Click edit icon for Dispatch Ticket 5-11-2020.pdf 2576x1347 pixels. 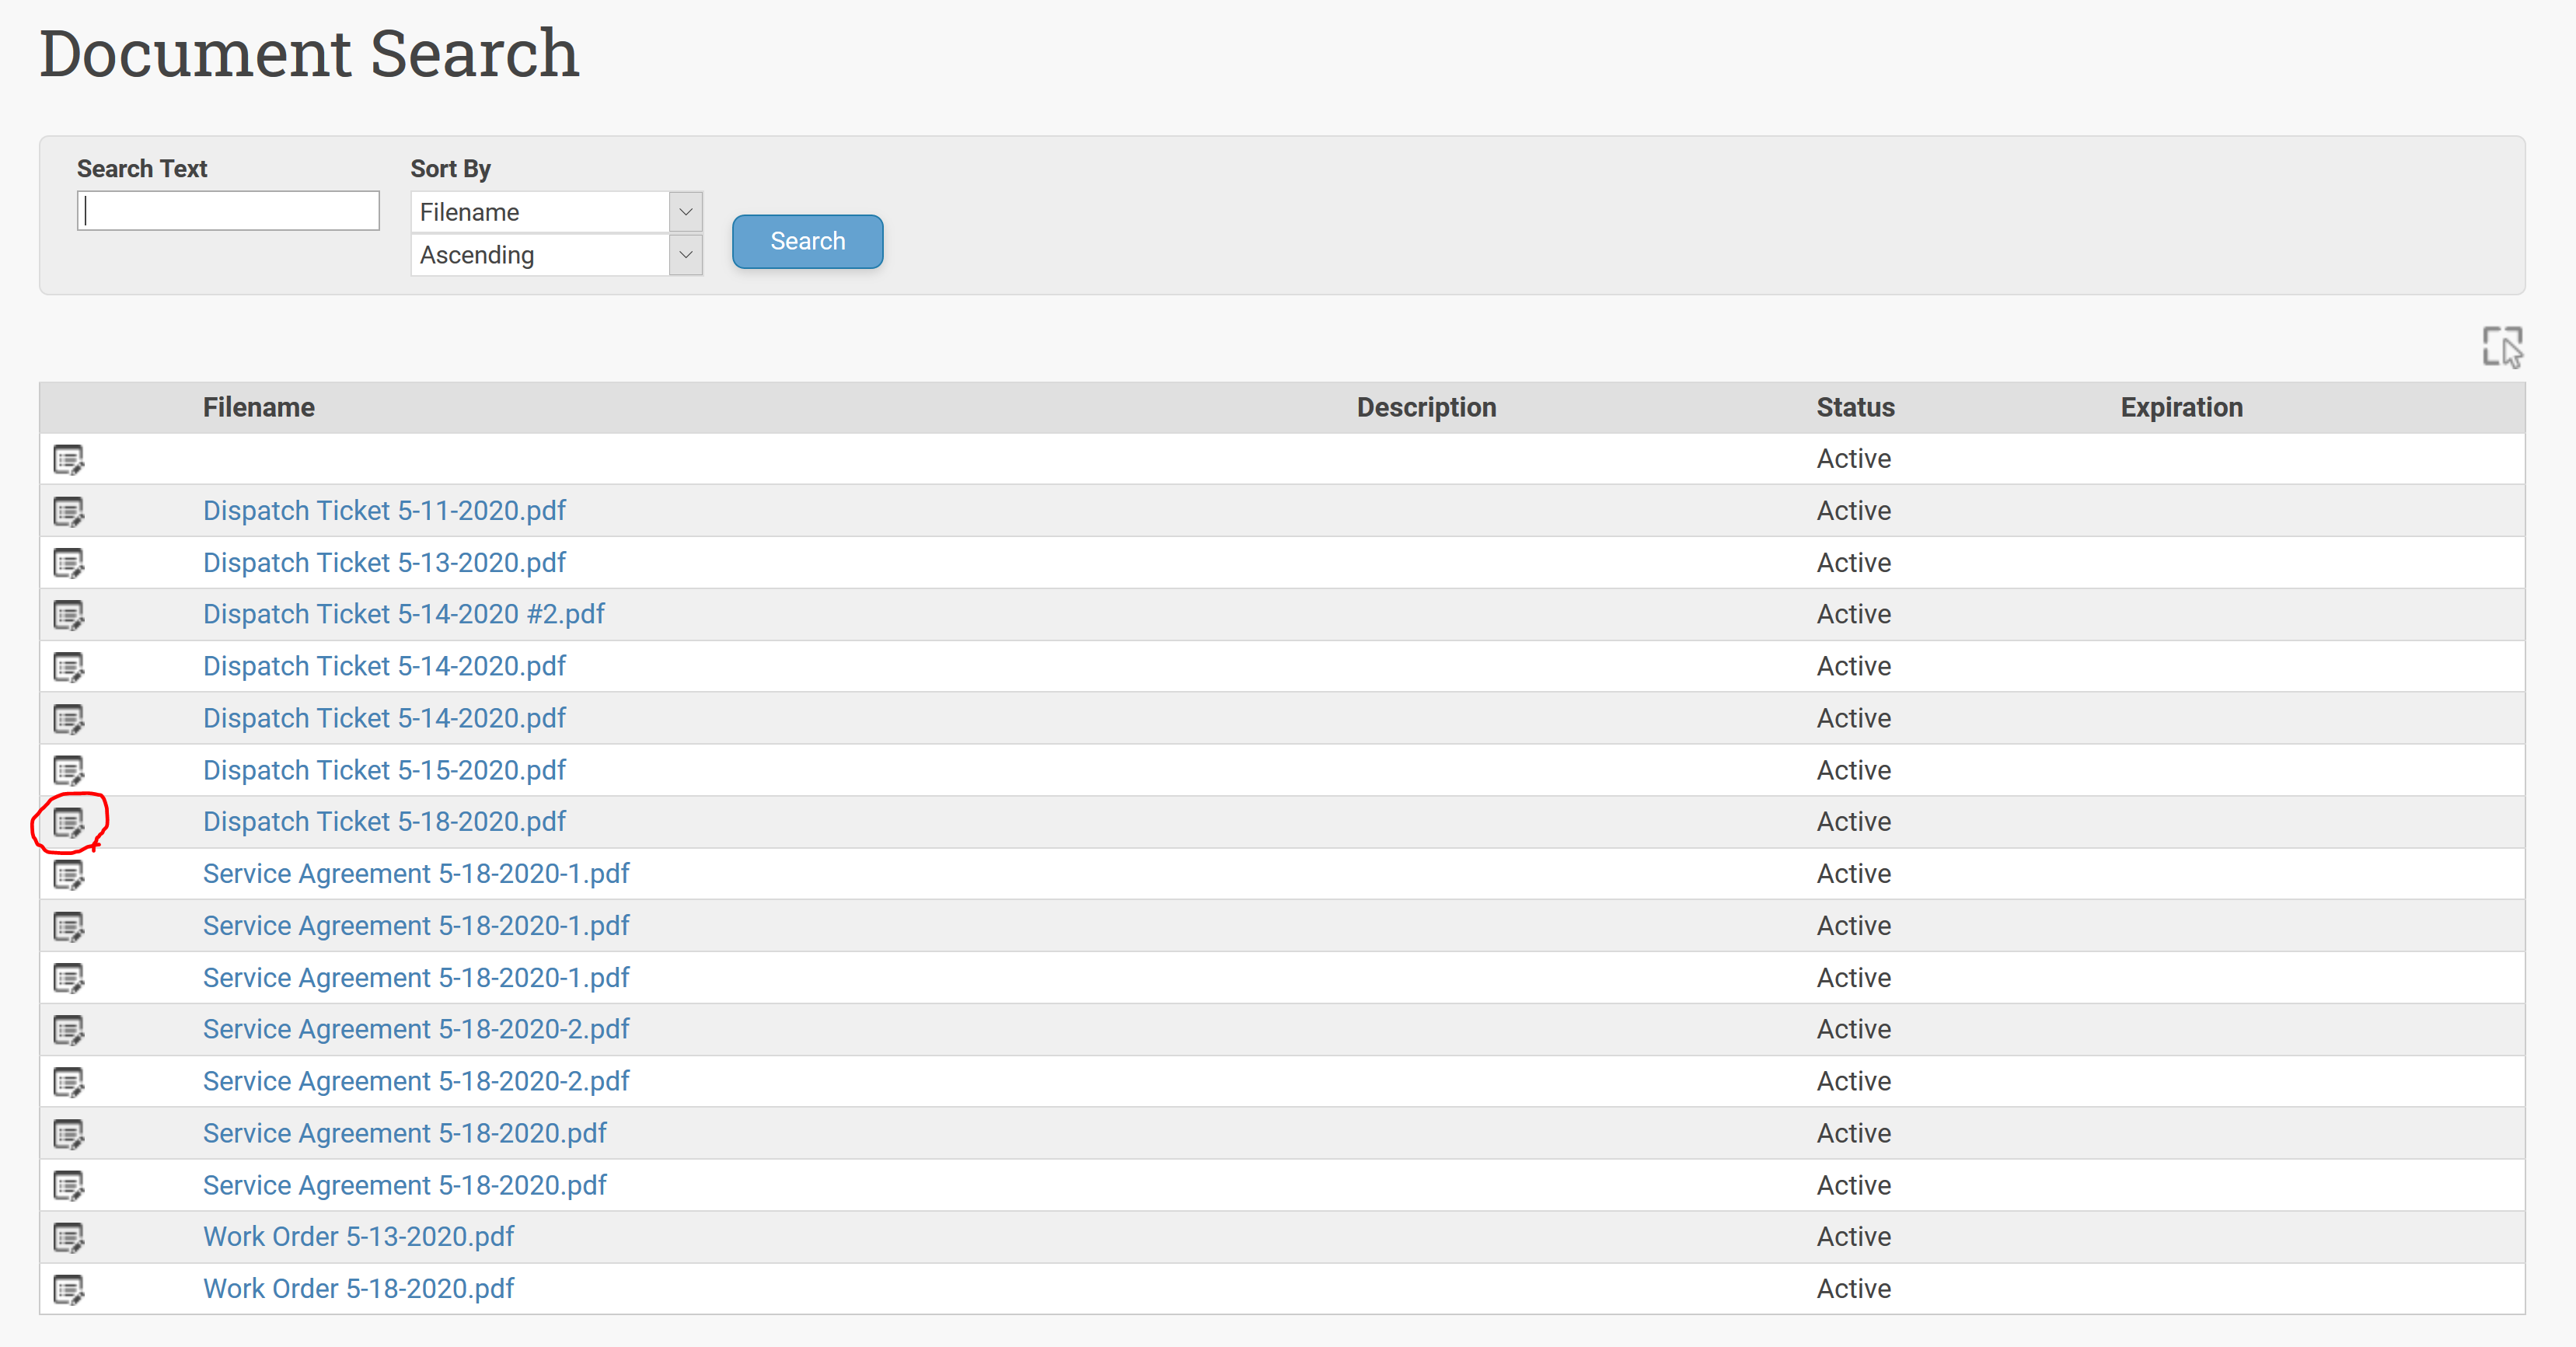(x=69, y=512)
